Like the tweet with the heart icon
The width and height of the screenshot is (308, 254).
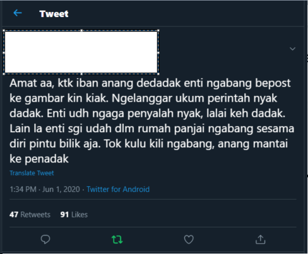point(189,239)
